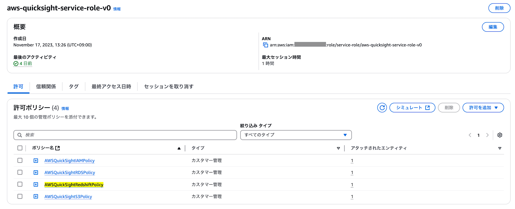Click the disabled 削除 button for policies
Image resolution: width=515 pixels, height=209 pixels.
(x=449, y=108)
